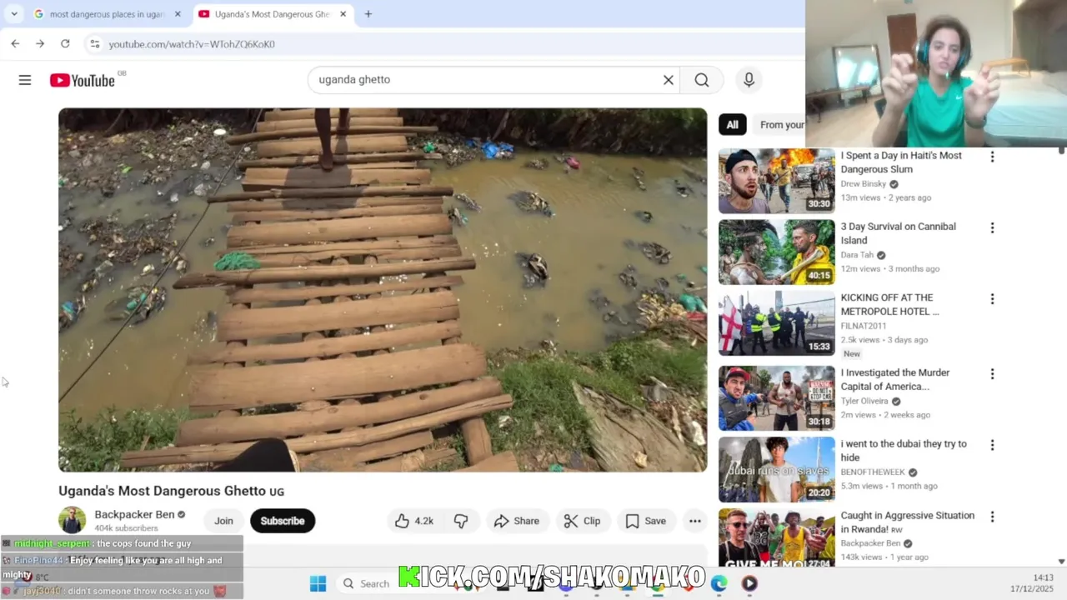The width and height of the screenshot is (1067, 600).
Task: Open the YouTube hamburger guide menu
Action: click(x=25, y=80)
